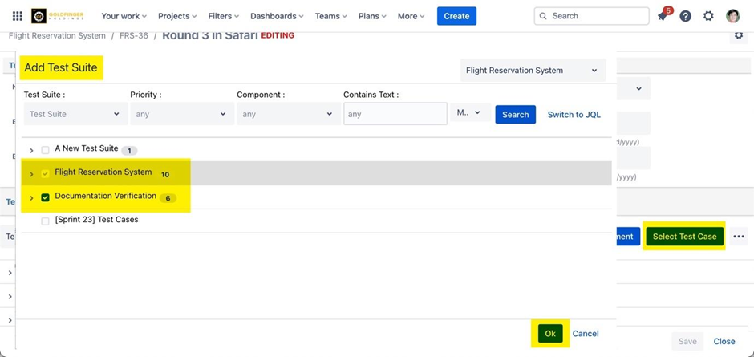This screenshot has width=754, height=357.
Task: Open the Projects menu
Action: [x=177, y=16]
